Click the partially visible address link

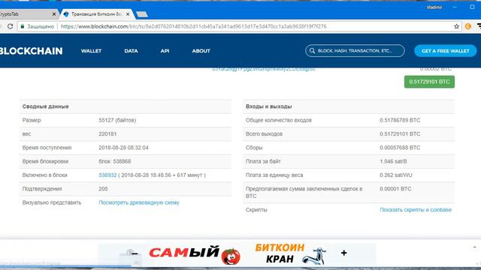(x=264, y=69)
